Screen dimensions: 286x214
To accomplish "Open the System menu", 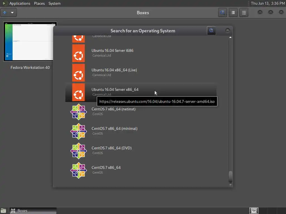I will click(54, 3).
